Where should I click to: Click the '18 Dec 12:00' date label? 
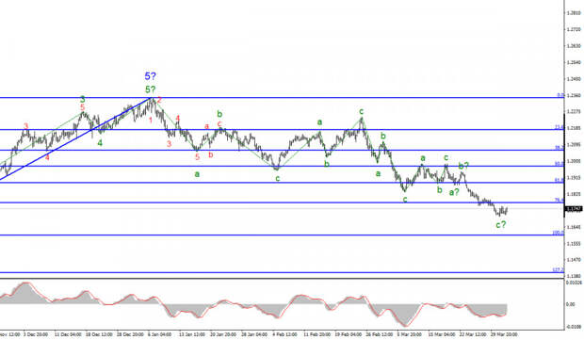pyautogui.click(x=99, y=334)
